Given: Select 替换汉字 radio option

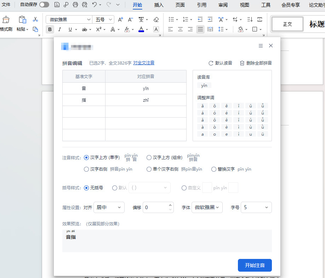Looking at the screenshot, I should coord(214,169).
